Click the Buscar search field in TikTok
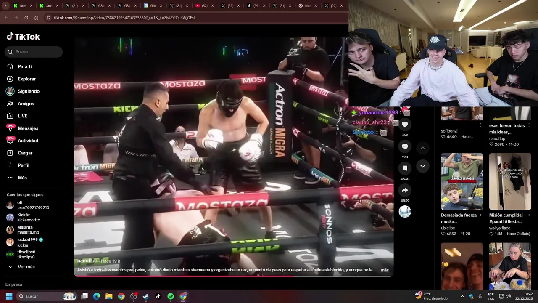This screenshot has height=303, width=538. [34, 52]
